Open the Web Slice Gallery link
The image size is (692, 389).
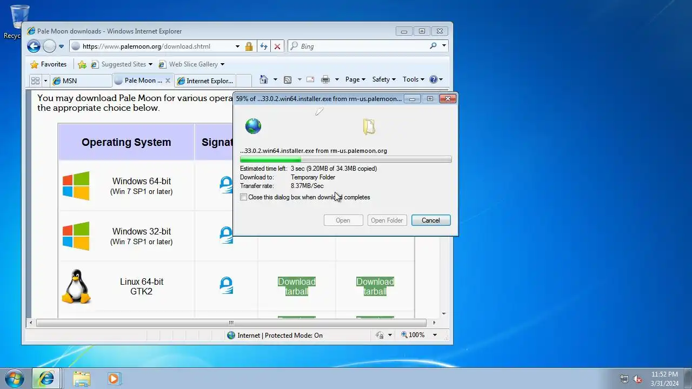[x=191, y=64]
